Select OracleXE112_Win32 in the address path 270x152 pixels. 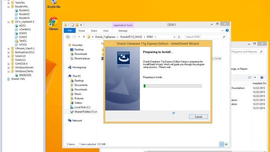tap(131, 37)
